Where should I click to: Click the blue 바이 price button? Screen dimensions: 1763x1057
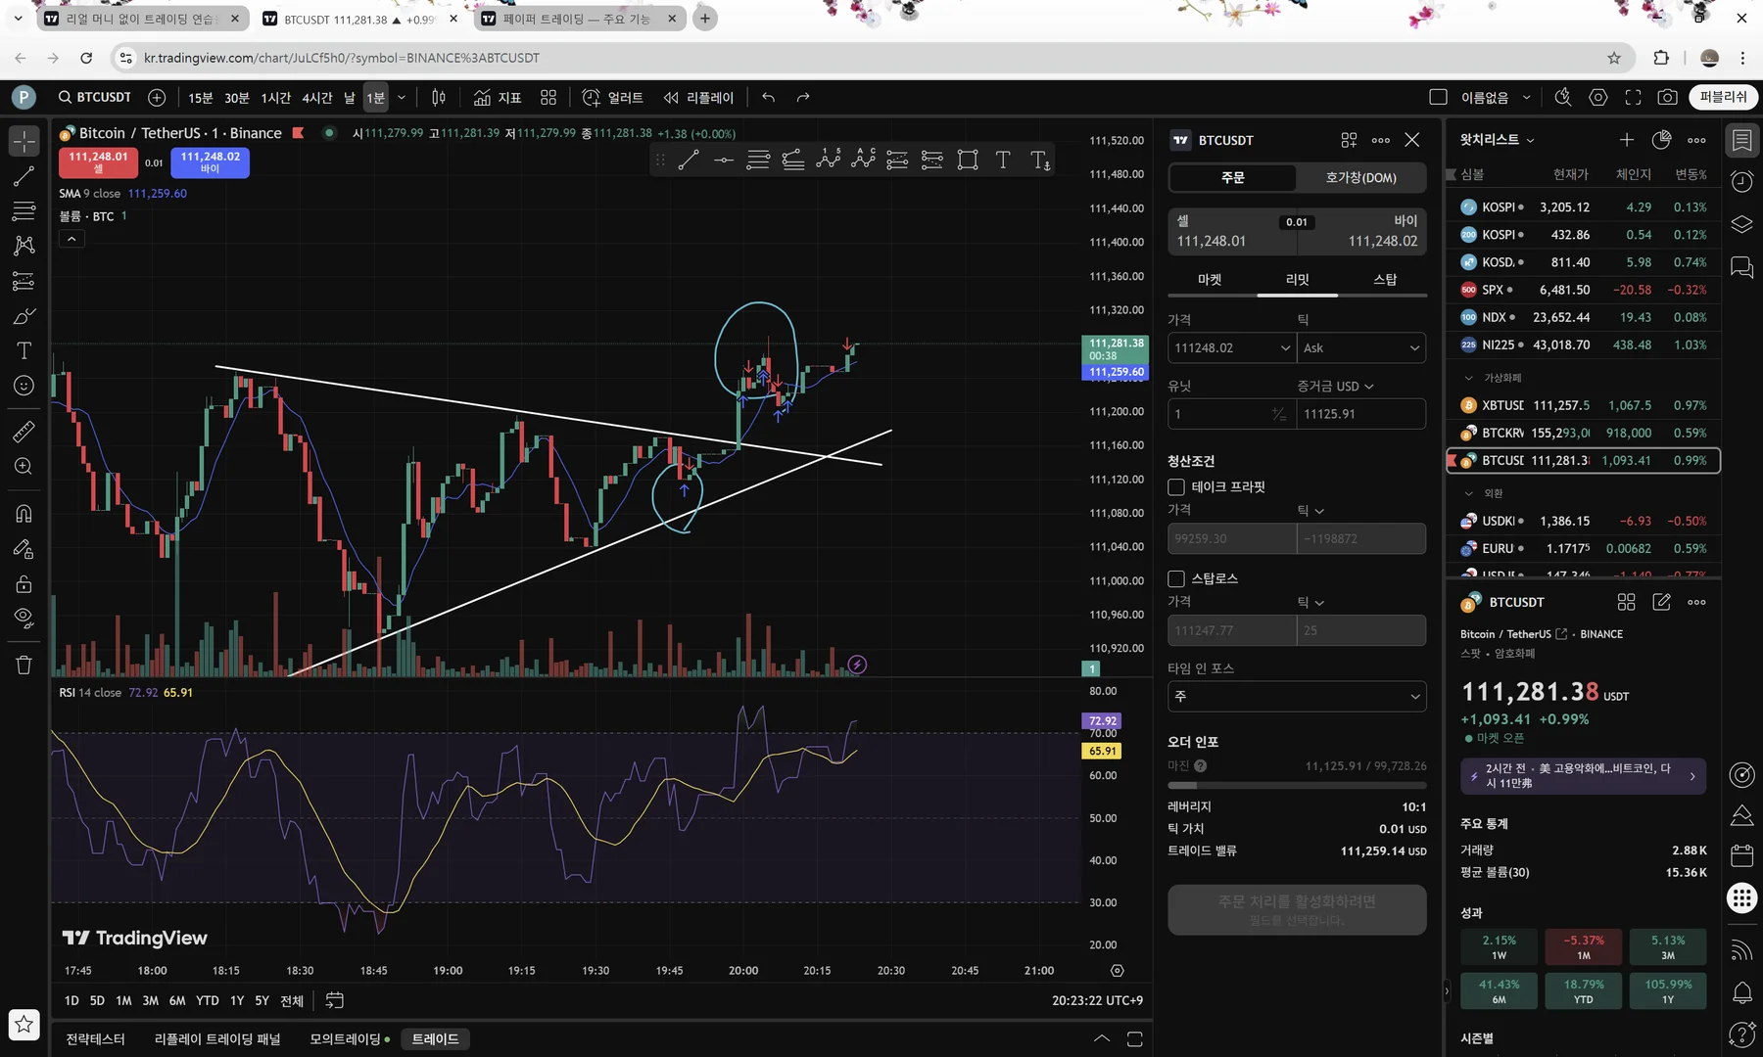(x=210, y=162)
